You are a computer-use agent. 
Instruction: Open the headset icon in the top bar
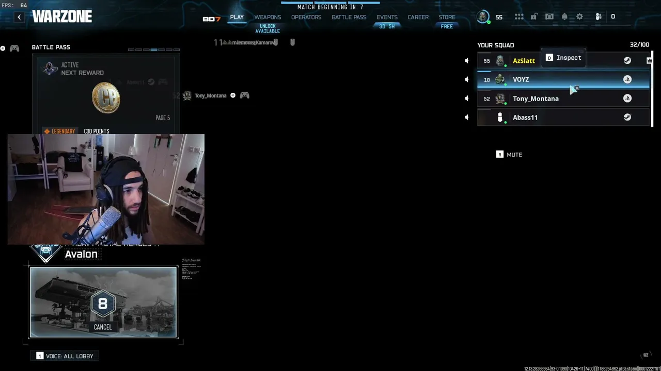pyautogui.click(x=549, y=17)
